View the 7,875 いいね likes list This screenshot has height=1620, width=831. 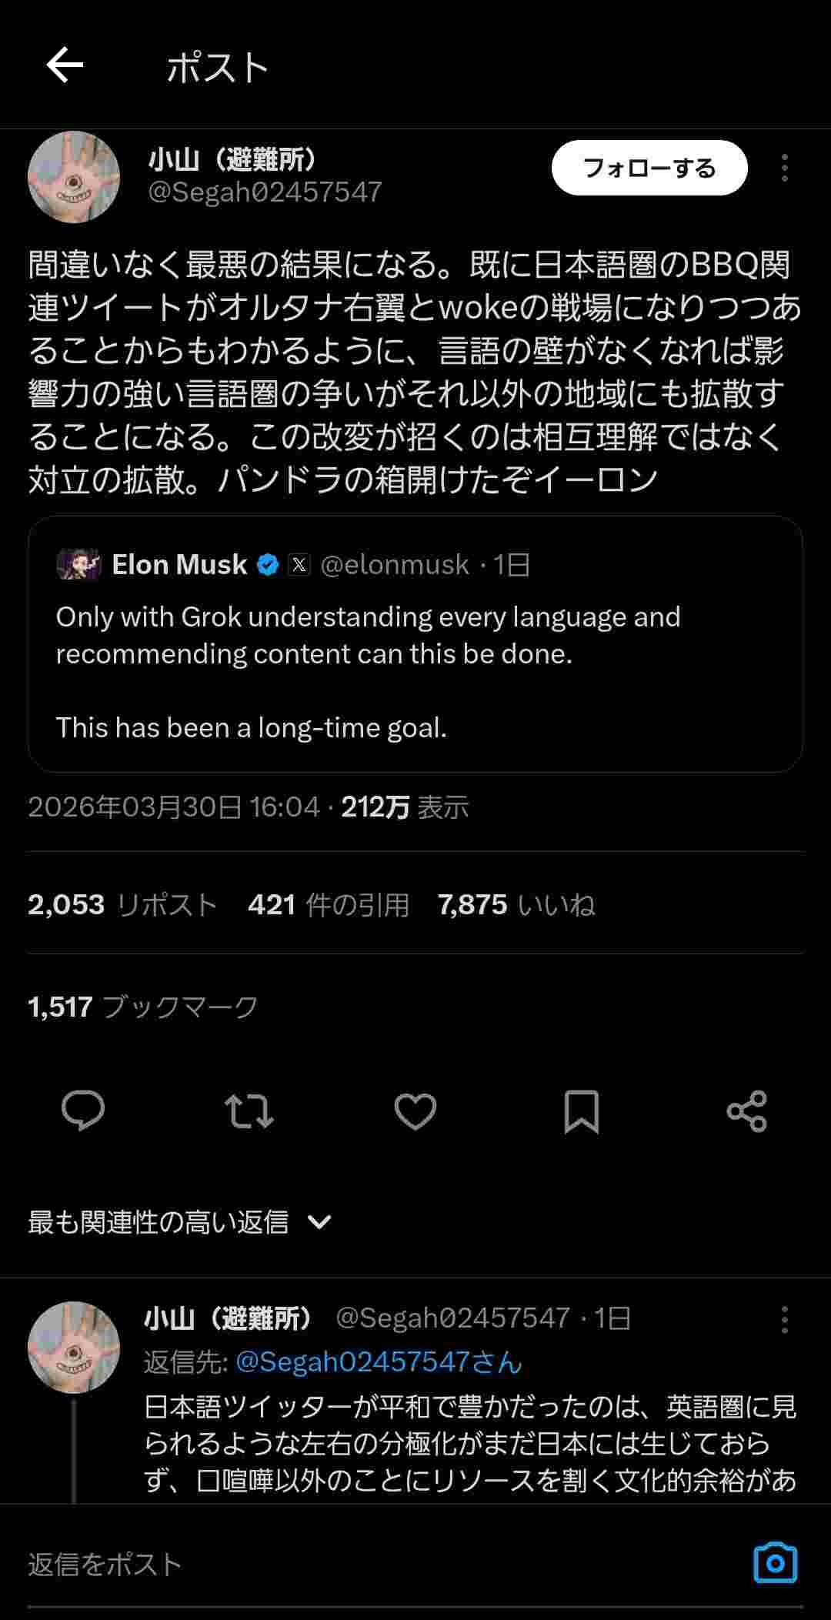point(516,904)
